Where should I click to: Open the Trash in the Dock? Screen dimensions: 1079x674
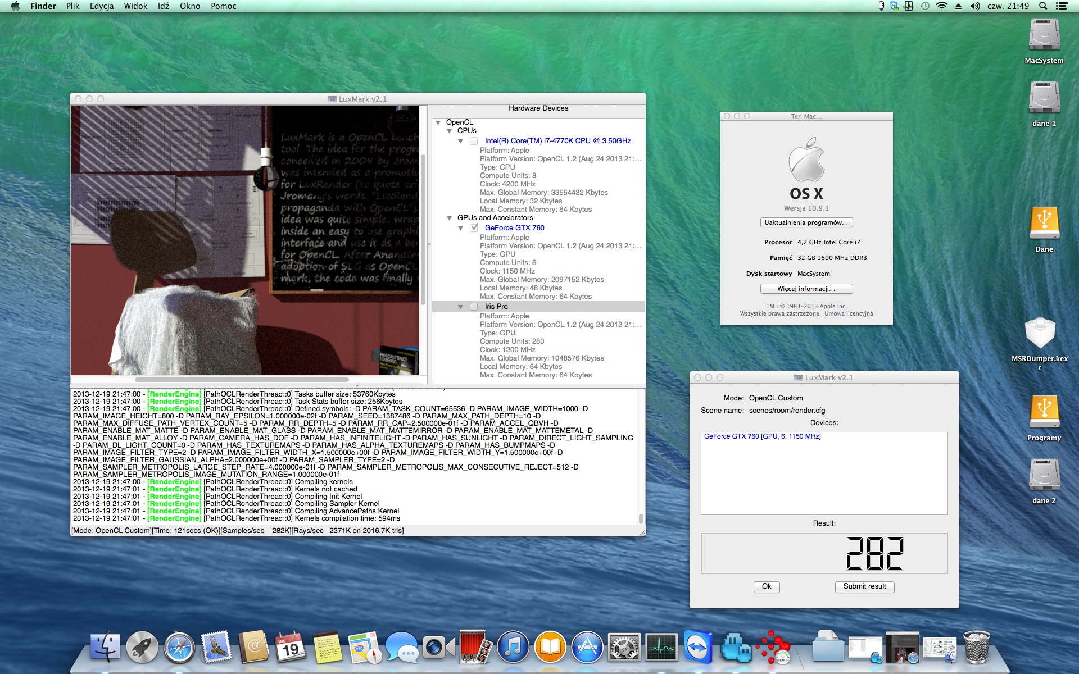click(977, 648)
